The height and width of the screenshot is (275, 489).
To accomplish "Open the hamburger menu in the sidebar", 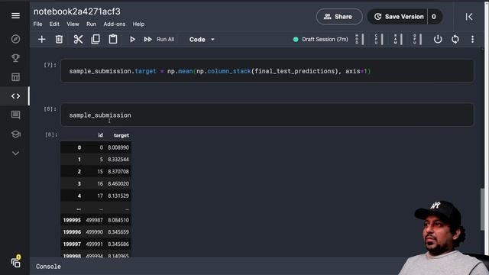I will (x=15, y=15).
